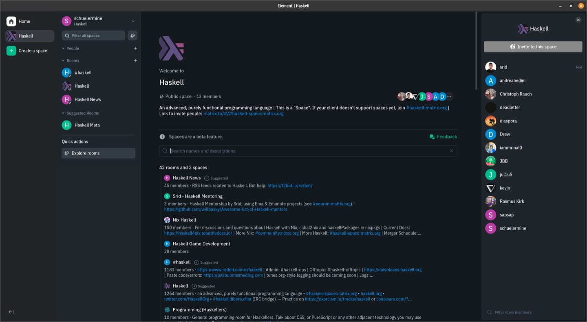Open Haskell News in room list
The height and width of the screenshot is (322, 587).
[99, 99]
